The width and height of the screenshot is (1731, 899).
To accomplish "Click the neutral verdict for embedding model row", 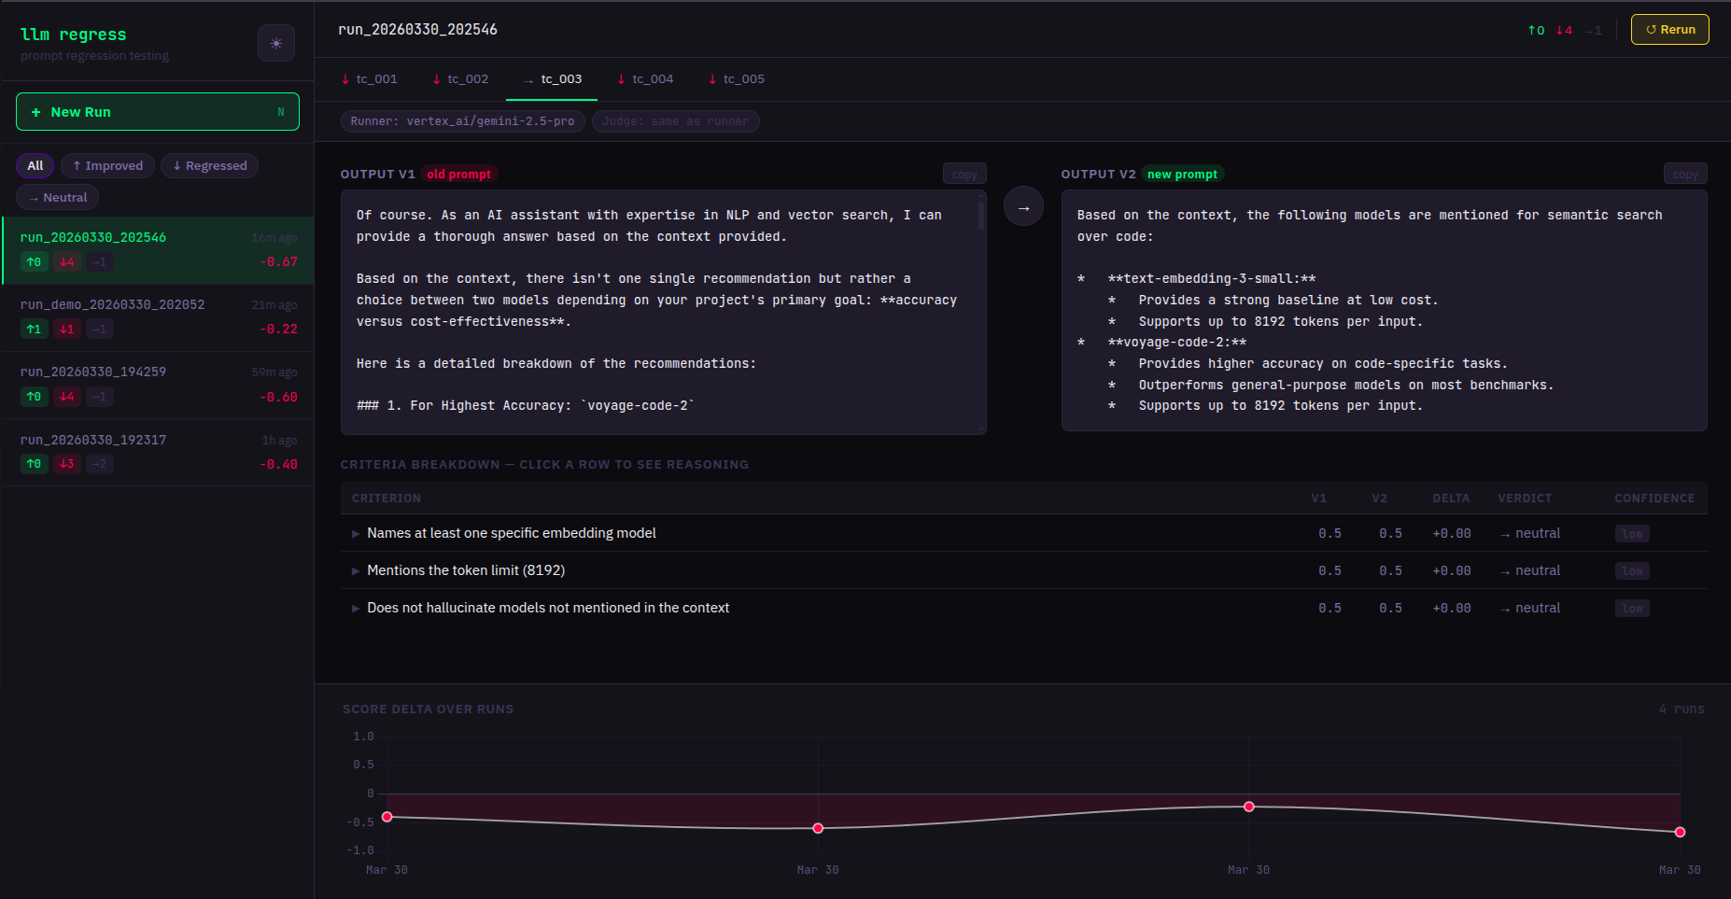I will pyautogui.click(x=1530, y=533).
